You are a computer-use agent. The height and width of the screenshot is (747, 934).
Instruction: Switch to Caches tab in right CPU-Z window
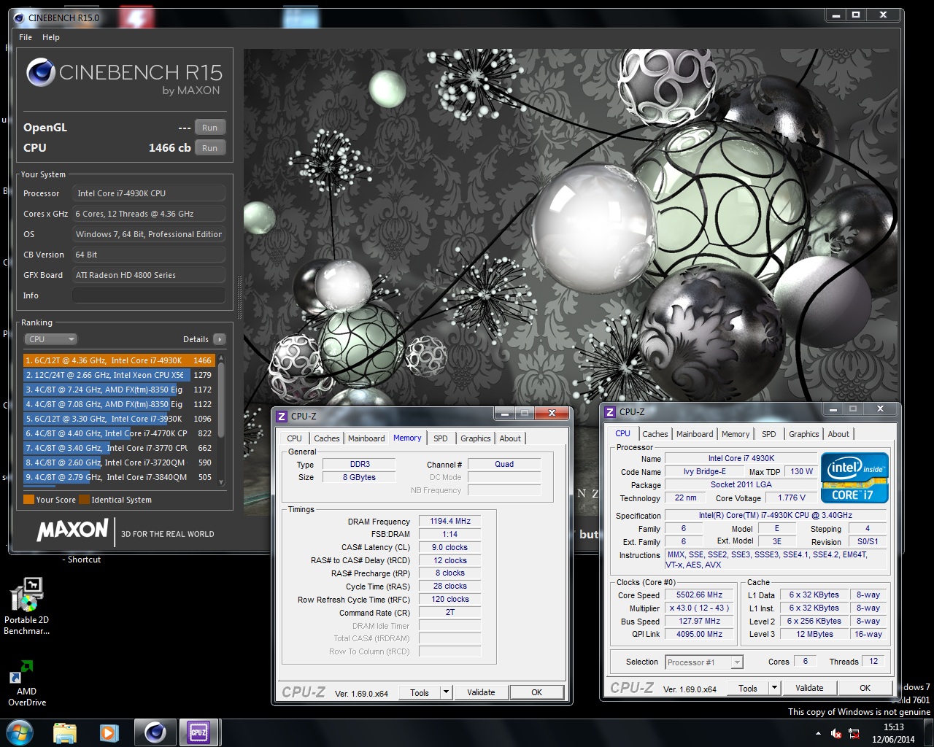655,434
